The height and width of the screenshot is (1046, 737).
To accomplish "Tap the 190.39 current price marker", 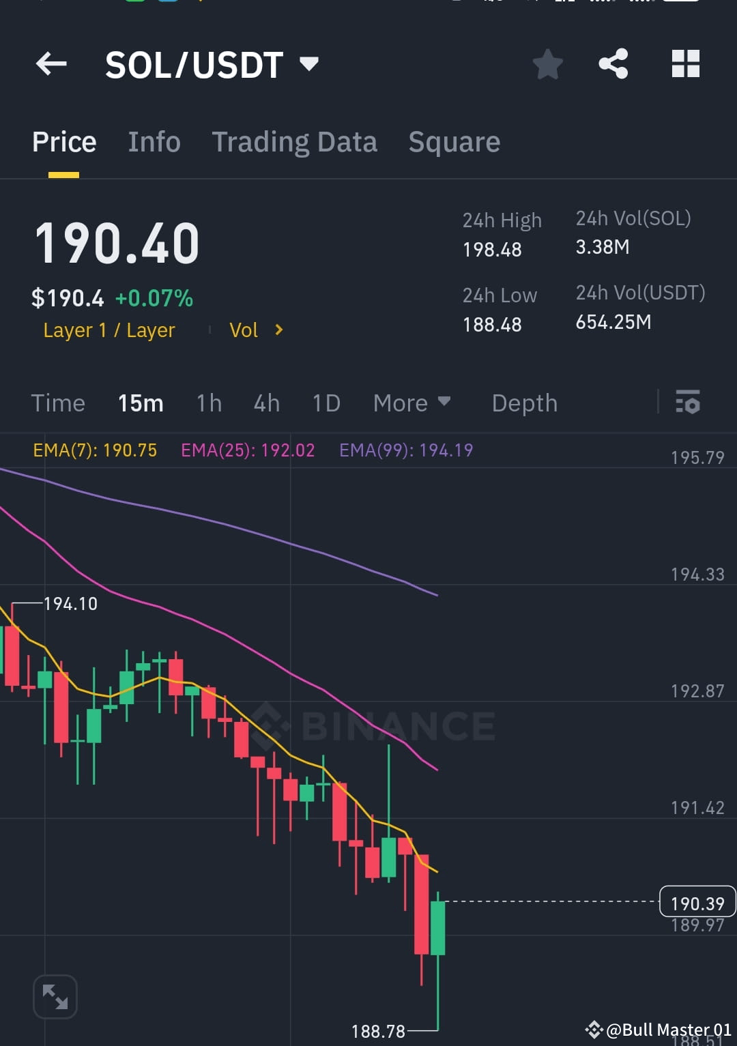I will tap(696, 902).
